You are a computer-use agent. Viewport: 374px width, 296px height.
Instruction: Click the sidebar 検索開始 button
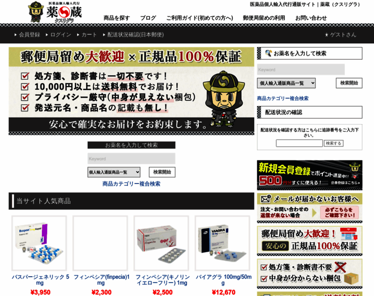349,83
